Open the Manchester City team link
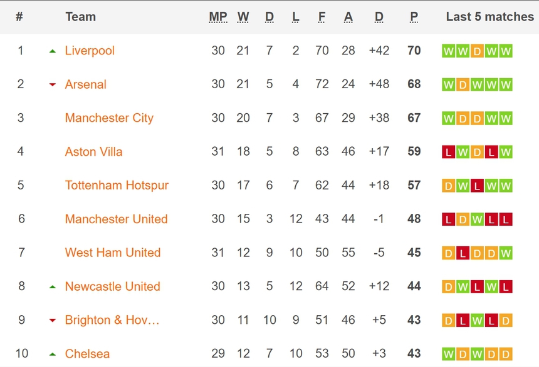Viewport: 539px width, 367px height. coord(109,118)
